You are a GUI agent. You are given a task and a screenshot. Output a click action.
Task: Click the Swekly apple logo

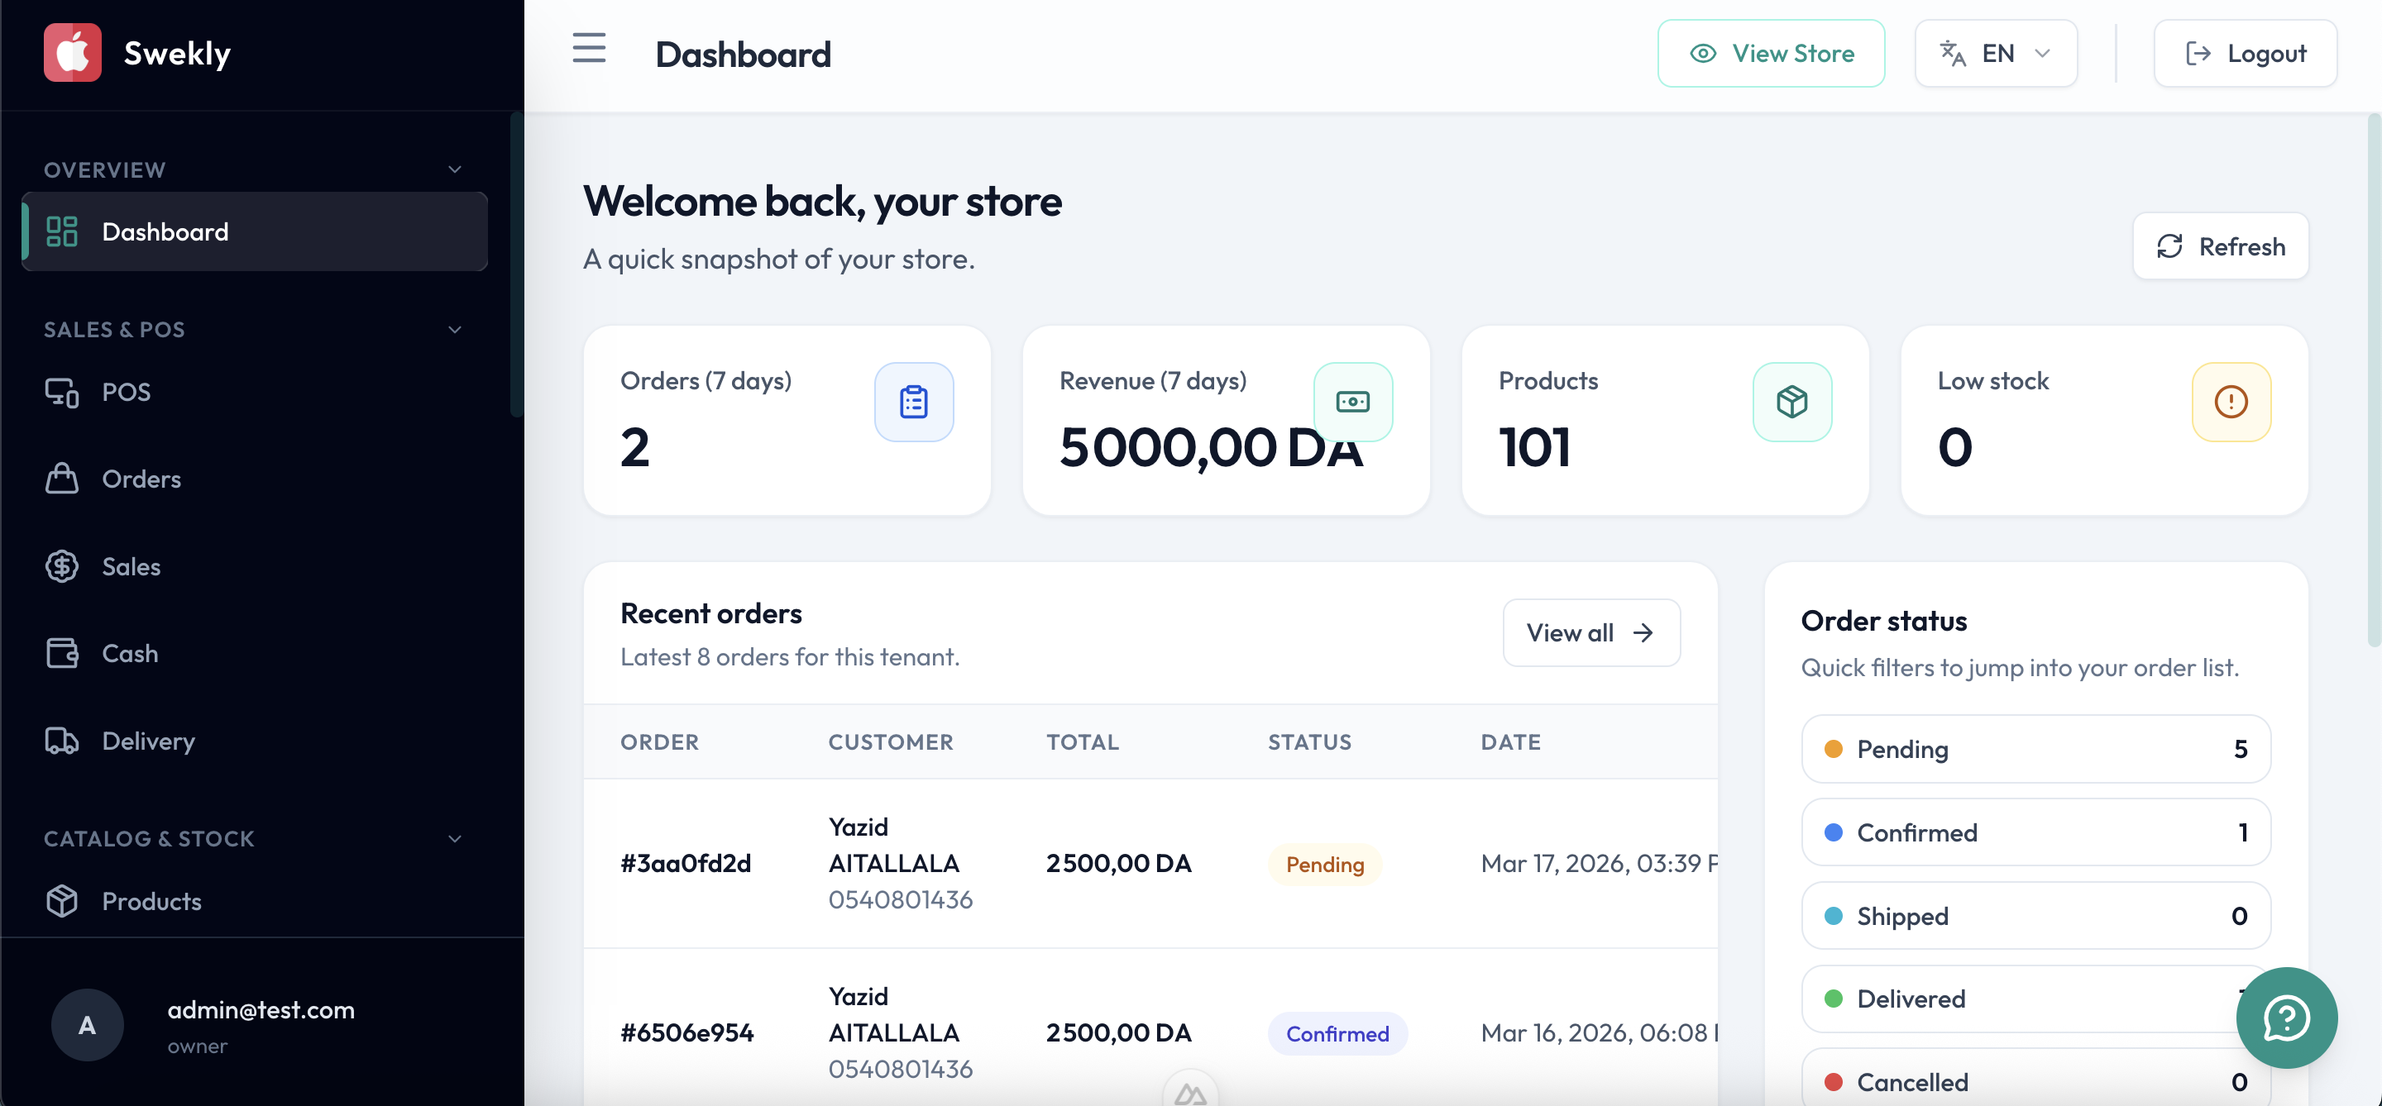pos(73,52)
